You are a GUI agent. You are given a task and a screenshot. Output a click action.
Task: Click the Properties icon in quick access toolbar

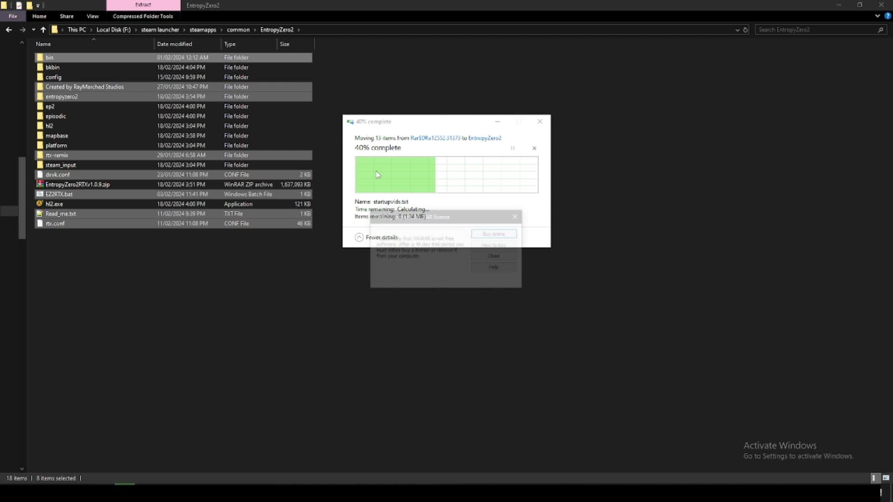pos(19,5)
